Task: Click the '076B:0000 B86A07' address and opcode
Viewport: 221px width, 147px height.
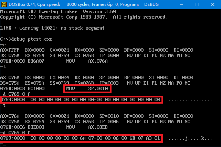Action: pyautogui.click(x=22, y=61)
